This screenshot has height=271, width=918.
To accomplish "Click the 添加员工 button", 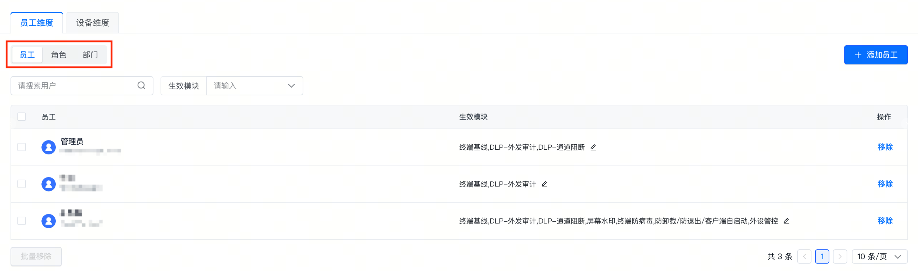I will pos(875,55).
